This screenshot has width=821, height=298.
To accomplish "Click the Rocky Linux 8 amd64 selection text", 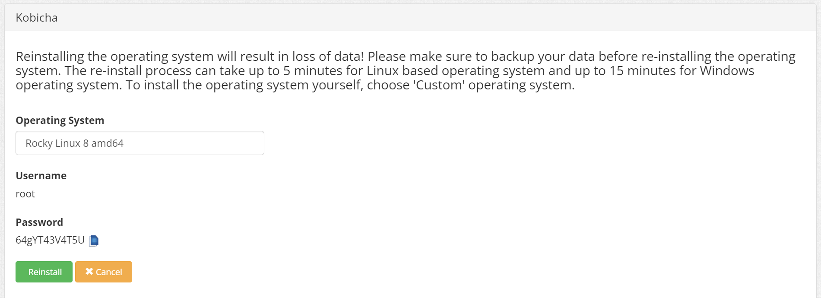I will [74, 143].
